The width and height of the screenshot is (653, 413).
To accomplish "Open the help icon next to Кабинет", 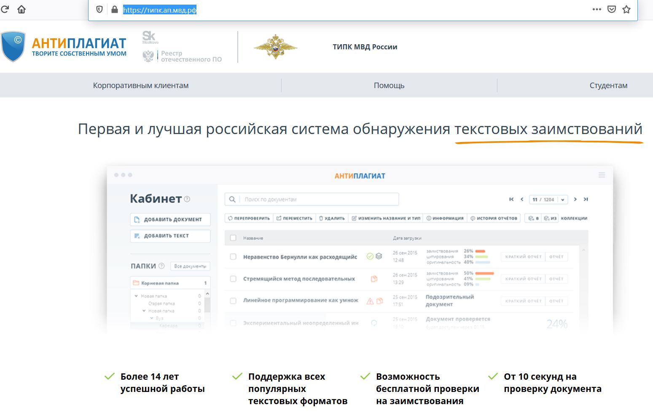I will pyautogui.click(x=187, y=199).
